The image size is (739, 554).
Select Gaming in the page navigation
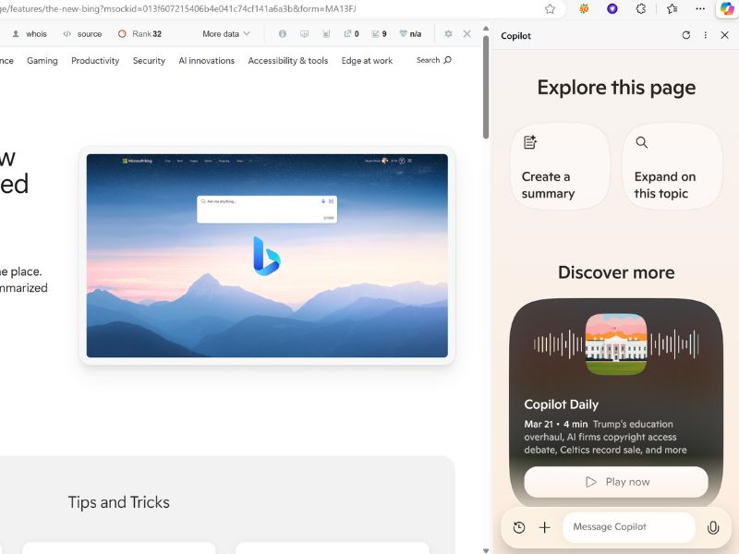point(42,60)
